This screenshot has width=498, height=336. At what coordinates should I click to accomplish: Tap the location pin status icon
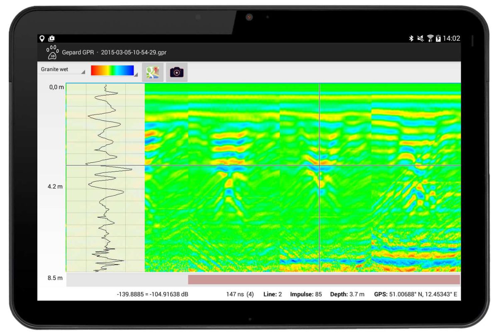pyautogui.click(x=42, y=38)
